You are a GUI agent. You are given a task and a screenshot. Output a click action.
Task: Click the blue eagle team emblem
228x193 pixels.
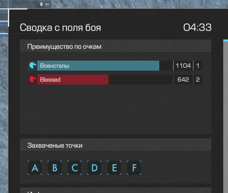[33, 65]
